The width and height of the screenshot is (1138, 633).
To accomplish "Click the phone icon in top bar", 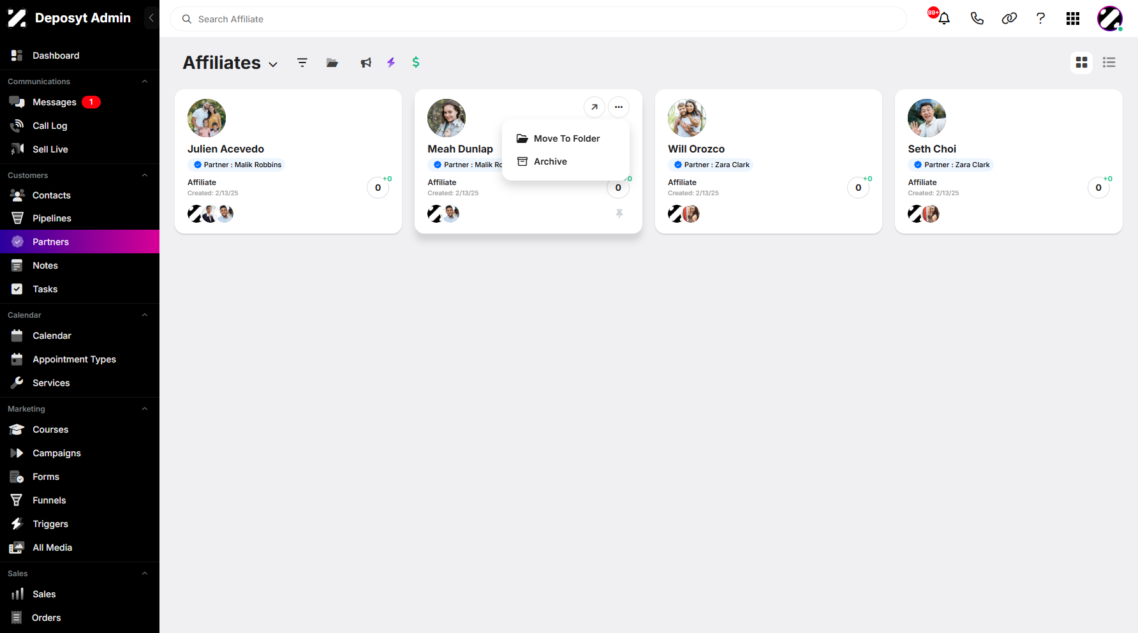I will [977, 19].
